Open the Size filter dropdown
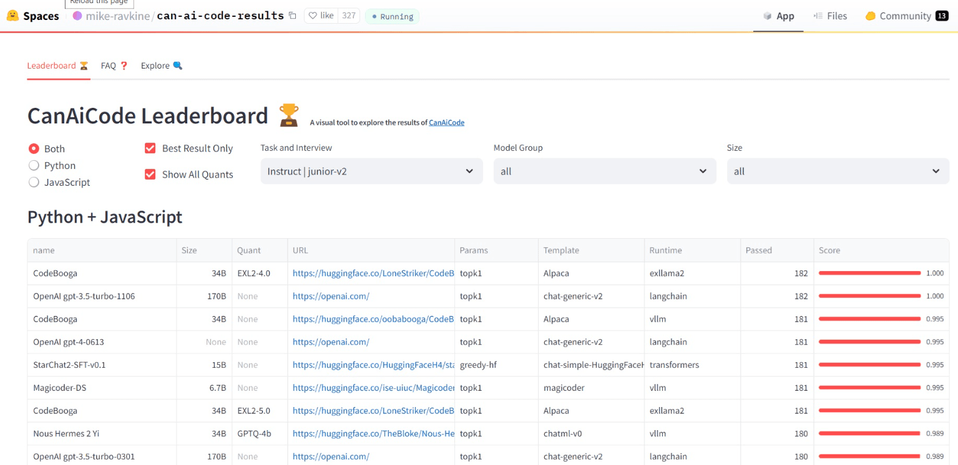The height and width of the screenshot is (465, 958). (x=838, y=171)
